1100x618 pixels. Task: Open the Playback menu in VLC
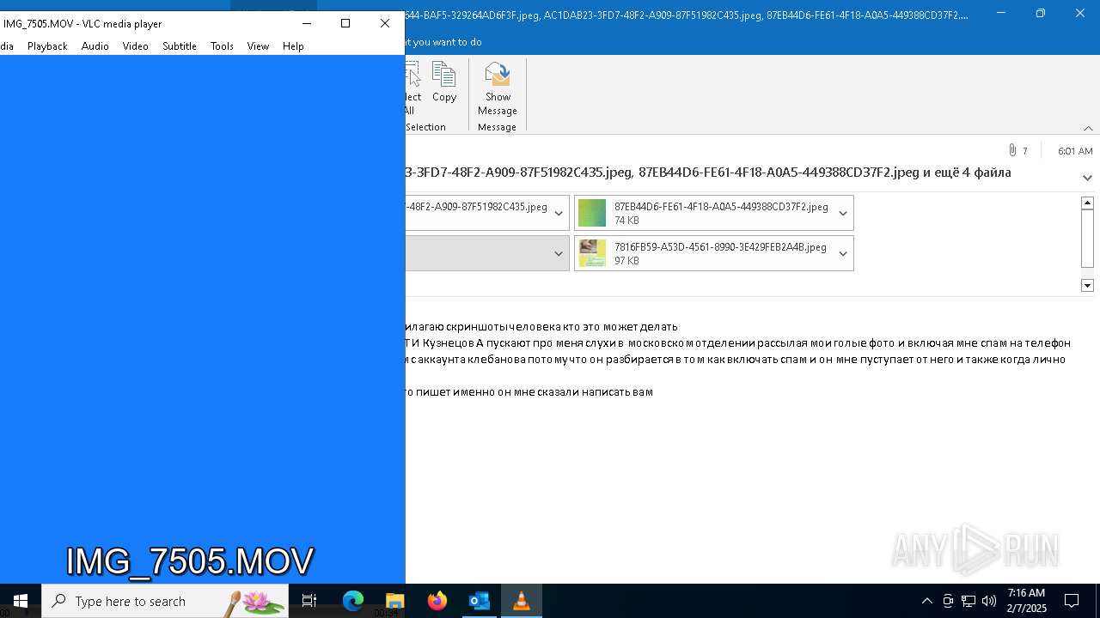point(47,46)
